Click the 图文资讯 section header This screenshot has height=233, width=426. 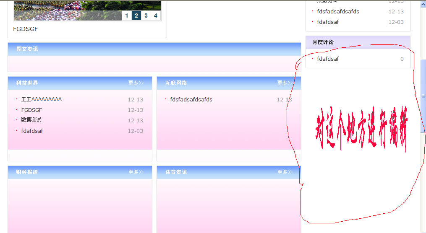tap(154, 49)
